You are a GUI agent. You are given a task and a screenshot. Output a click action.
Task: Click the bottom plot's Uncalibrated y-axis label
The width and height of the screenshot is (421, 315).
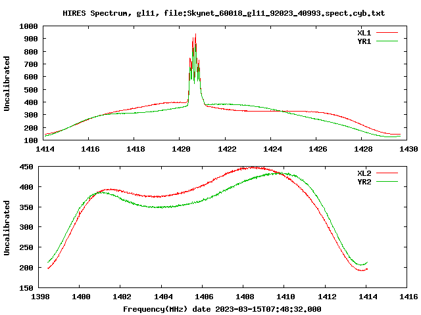tap(7, 228)
